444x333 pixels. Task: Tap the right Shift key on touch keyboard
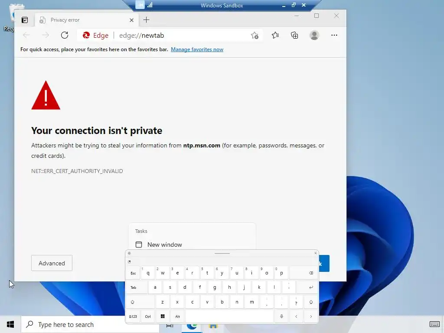311,302
